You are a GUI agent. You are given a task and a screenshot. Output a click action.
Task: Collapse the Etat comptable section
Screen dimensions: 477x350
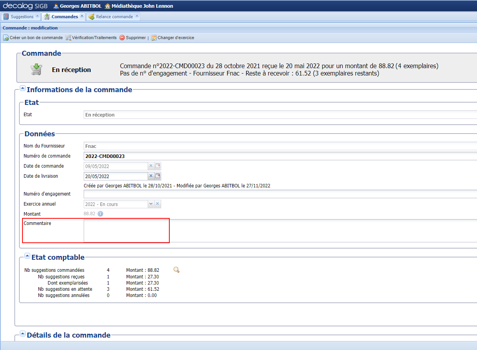(27, 256)
